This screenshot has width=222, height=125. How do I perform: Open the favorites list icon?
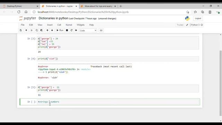pos(195,12)
